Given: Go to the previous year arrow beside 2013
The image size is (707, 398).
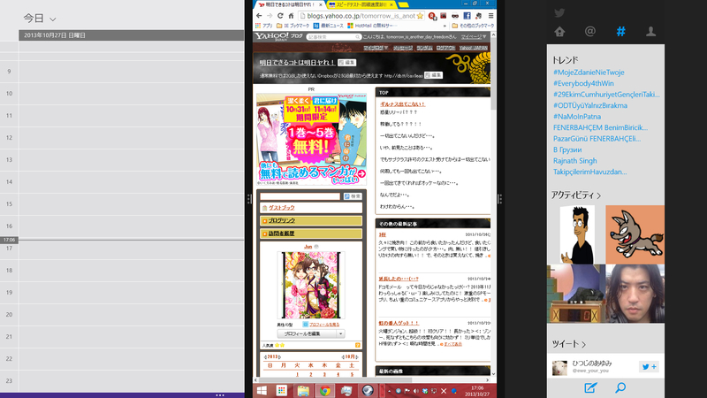Looking at the screenshot, I should [265, 357].
